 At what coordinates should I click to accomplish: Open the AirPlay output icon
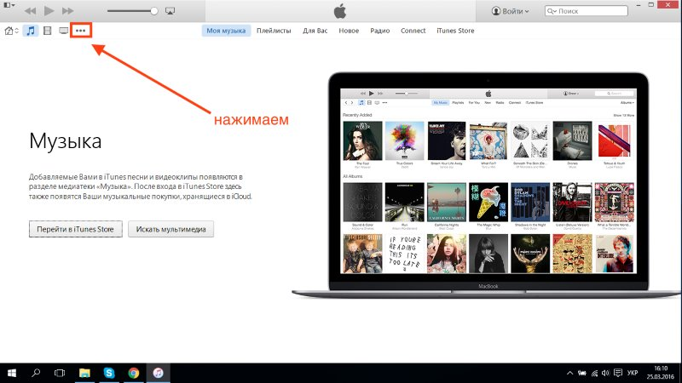click(x=170, y=11)
